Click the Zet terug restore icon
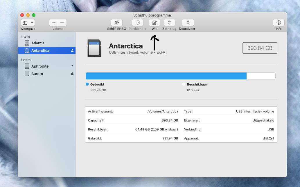 click(169, 23)
